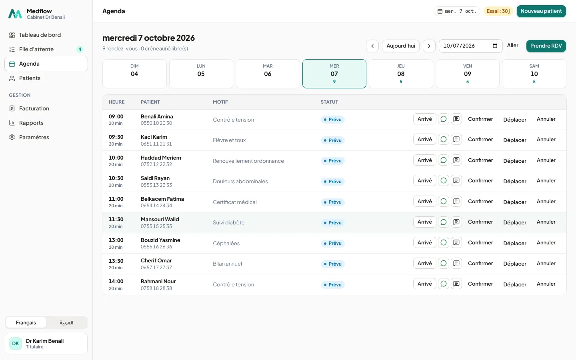The image size is (576, 360).
Task: Select the MAR 06 day tab
Action: tap(268, 74)
